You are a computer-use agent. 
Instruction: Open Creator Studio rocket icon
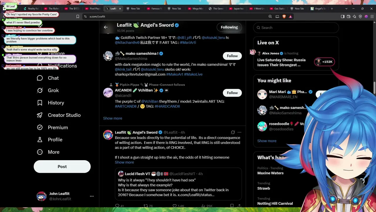point(40,115)
